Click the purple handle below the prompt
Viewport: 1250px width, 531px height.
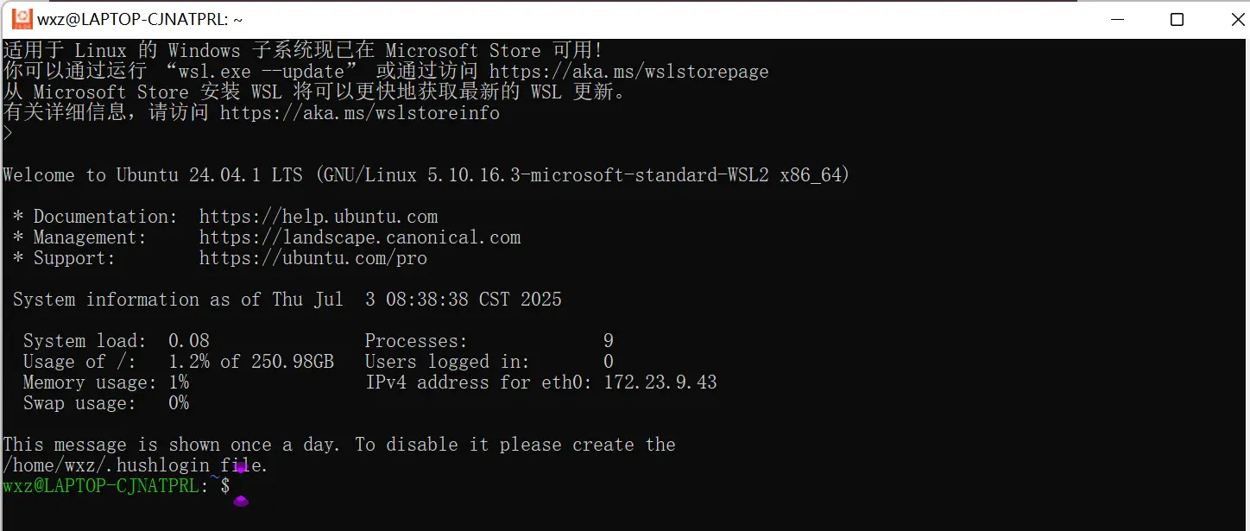click(x=241, y=501)
